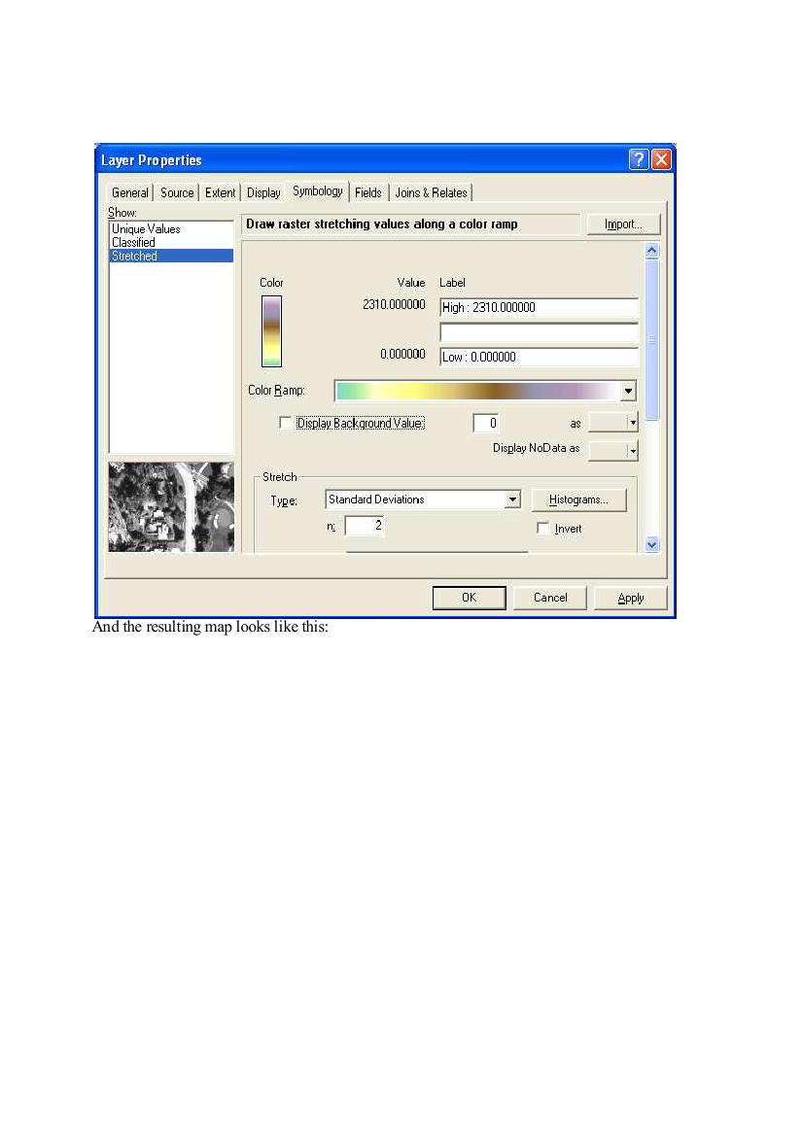Expand the stretch Type dropdown
803x1136 pixels.
[x=513, y=499]
